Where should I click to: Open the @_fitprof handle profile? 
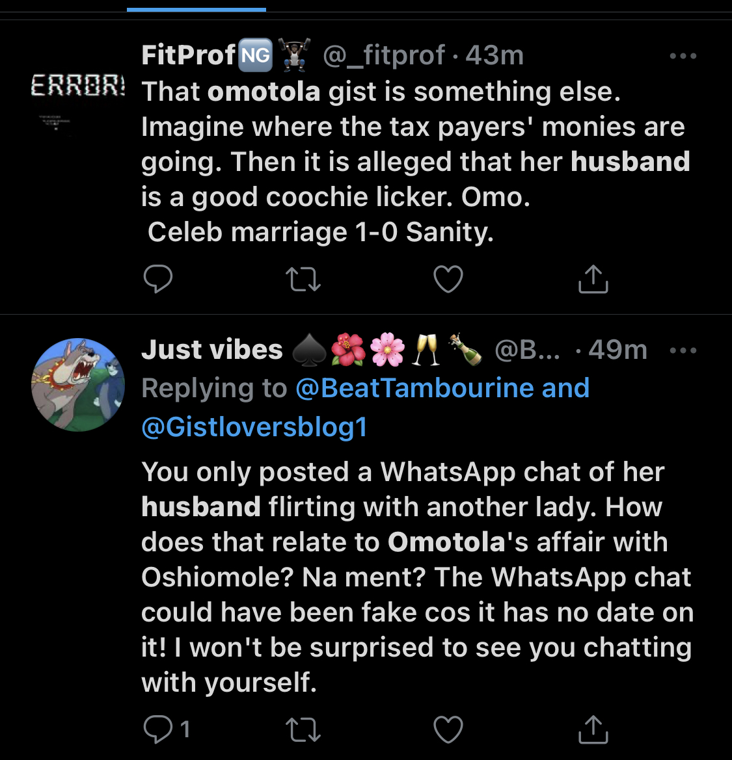tap(384, 55)
